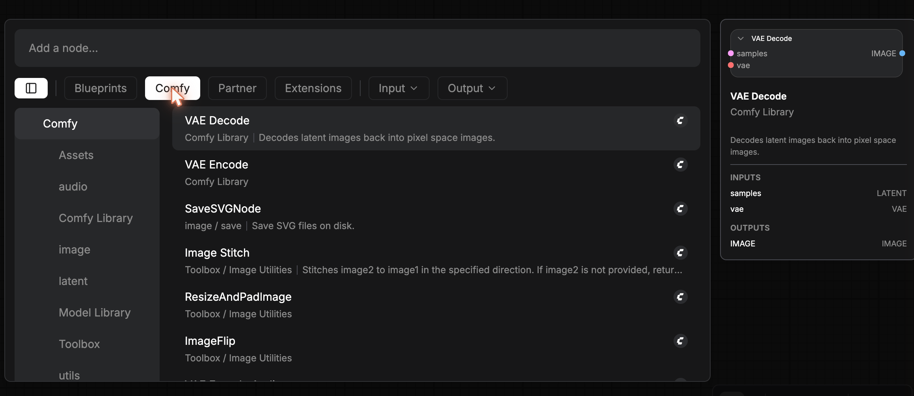Image resolution: width=914 pixels, height=396 pixels.
Task: Focus the Add a node search field
Action: (357, 48)
